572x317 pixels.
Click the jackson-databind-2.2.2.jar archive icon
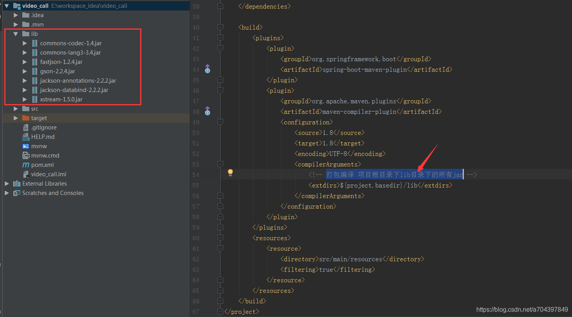pyautogui.click(x=35, y=90)
